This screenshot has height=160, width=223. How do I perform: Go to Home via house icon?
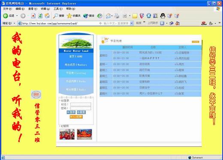47,16
